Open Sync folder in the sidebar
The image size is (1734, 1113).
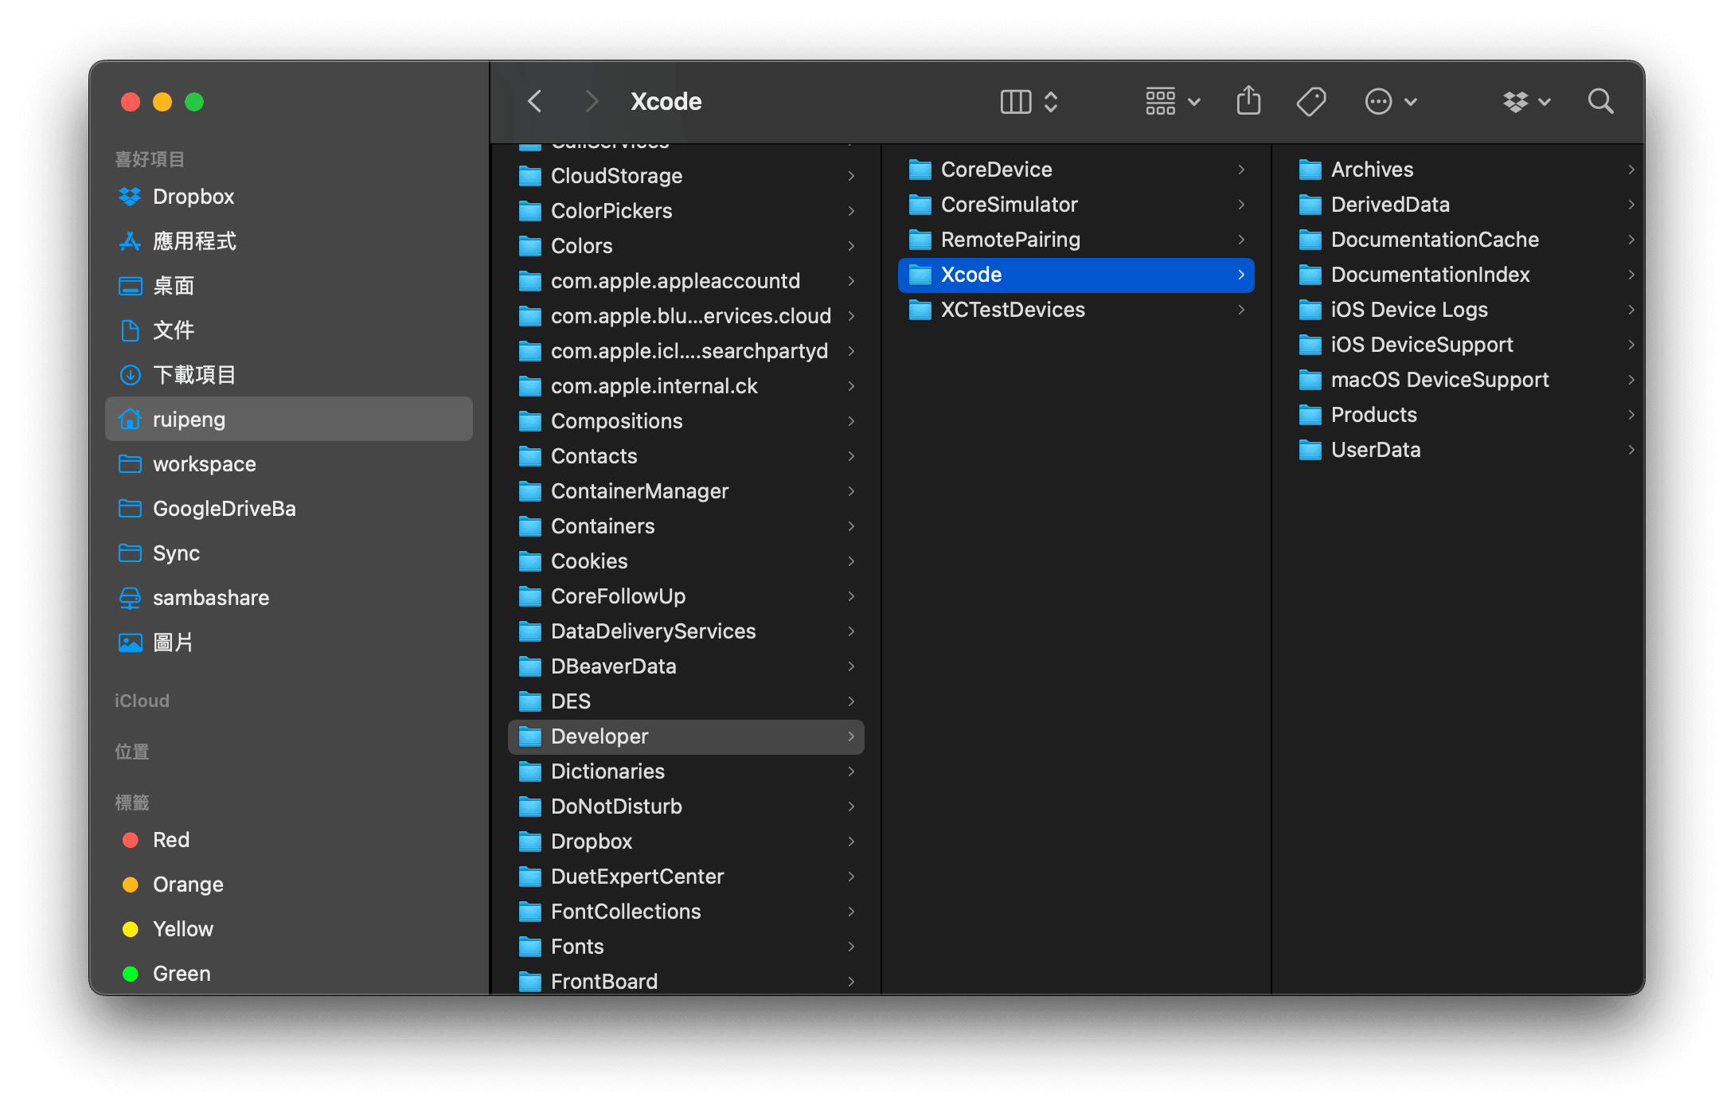289,553
